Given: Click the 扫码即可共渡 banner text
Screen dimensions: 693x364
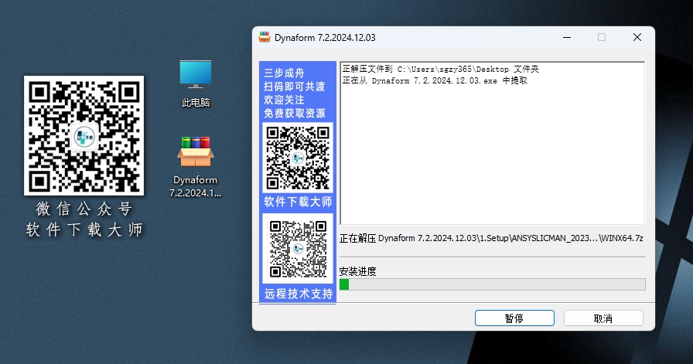Looking at the screenshot, I should pyautogui.click(x=295, y=87).
